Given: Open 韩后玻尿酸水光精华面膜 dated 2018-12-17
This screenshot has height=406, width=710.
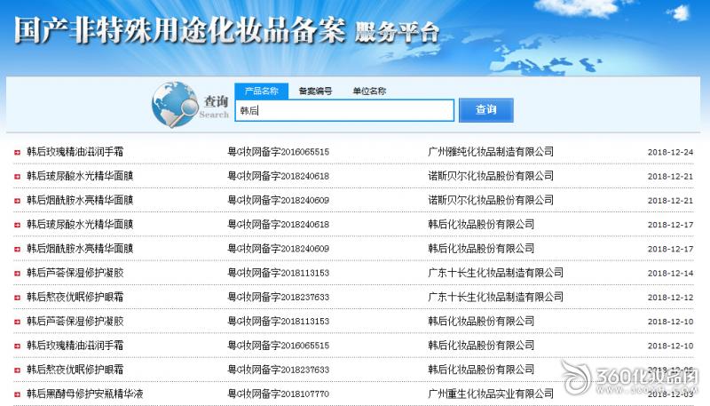Looking at the screenshot, I should click(80, 224).
